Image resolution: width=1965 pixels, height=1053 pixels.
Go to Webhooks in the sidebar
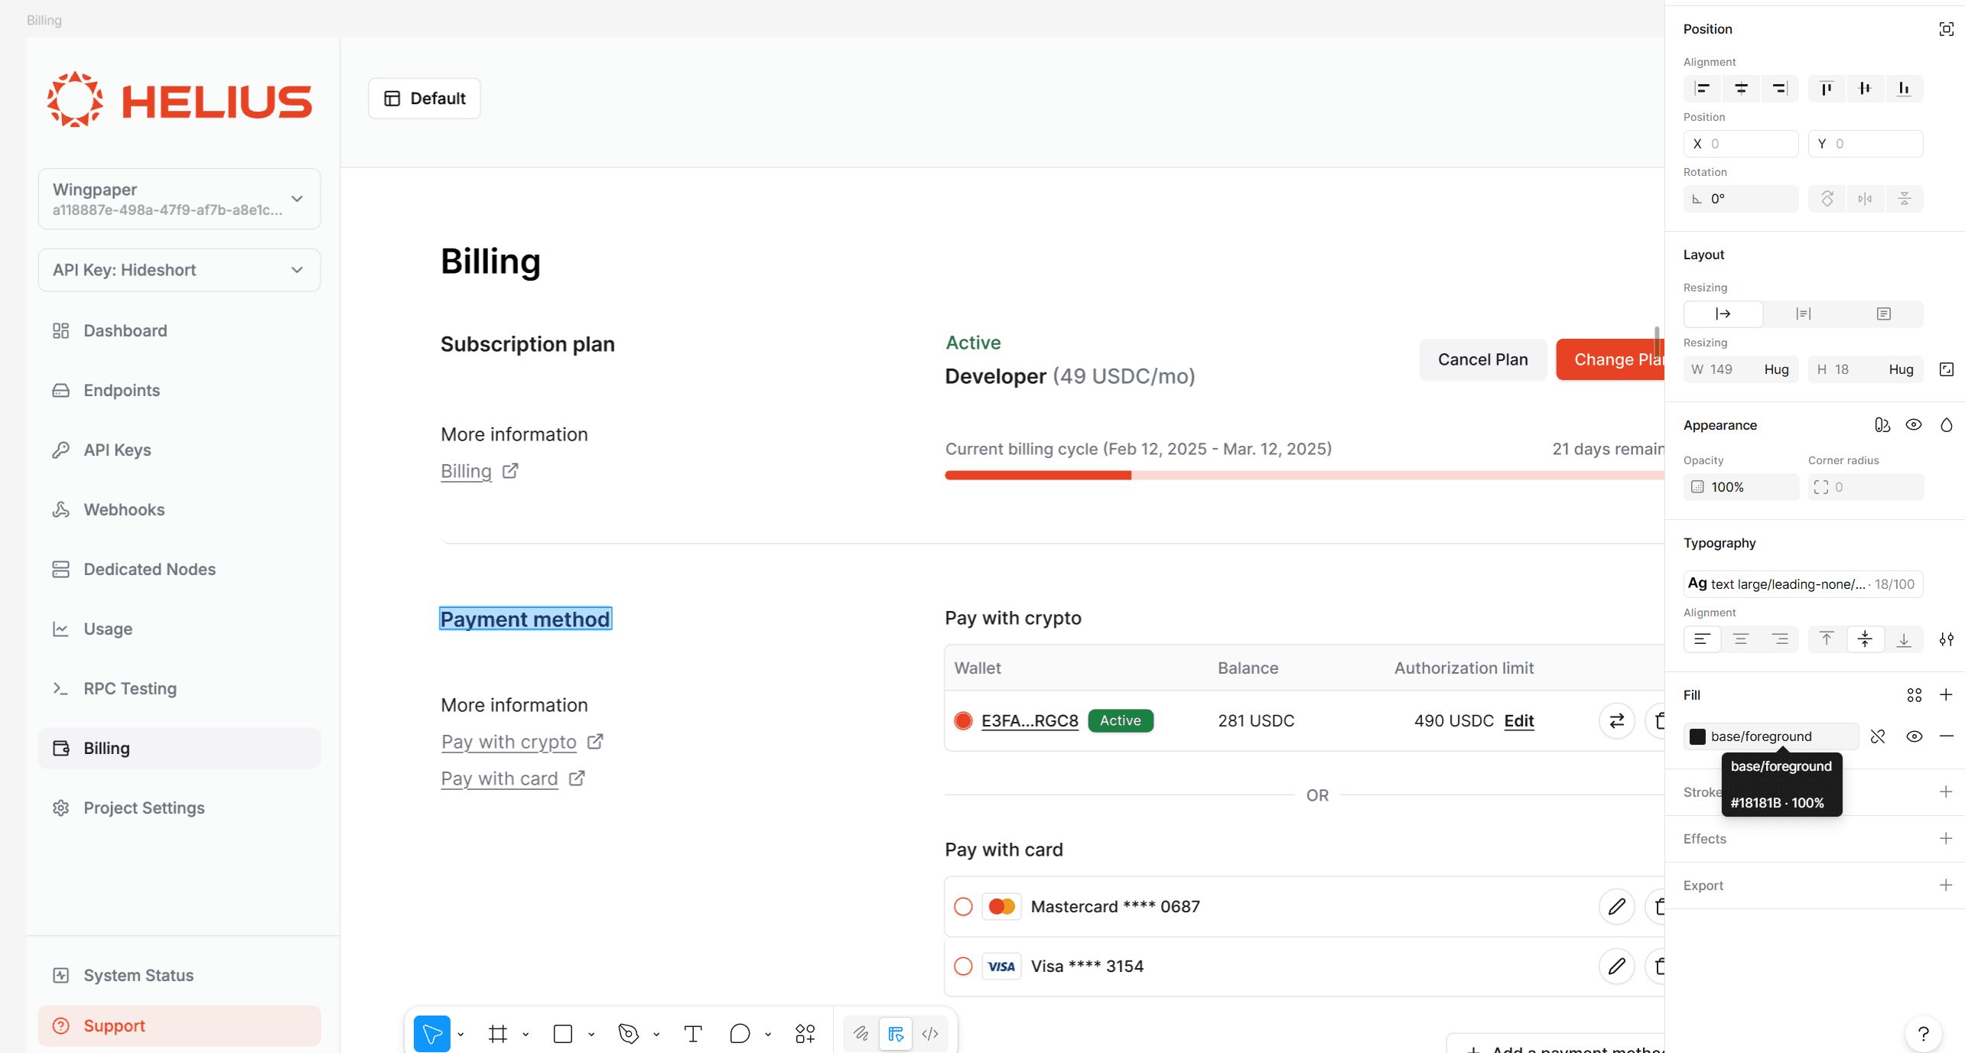coord(124,509)
